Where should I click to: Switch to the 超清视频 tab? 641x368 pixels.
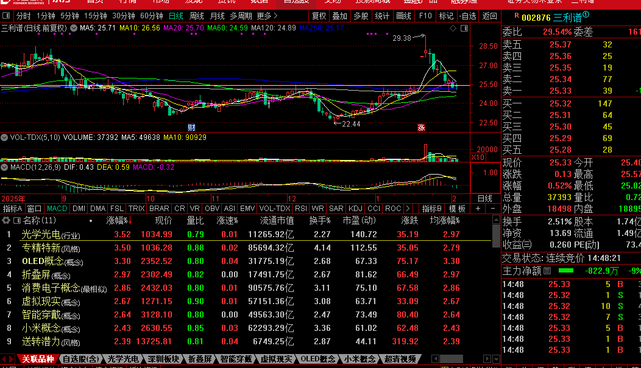click(400, 359)
